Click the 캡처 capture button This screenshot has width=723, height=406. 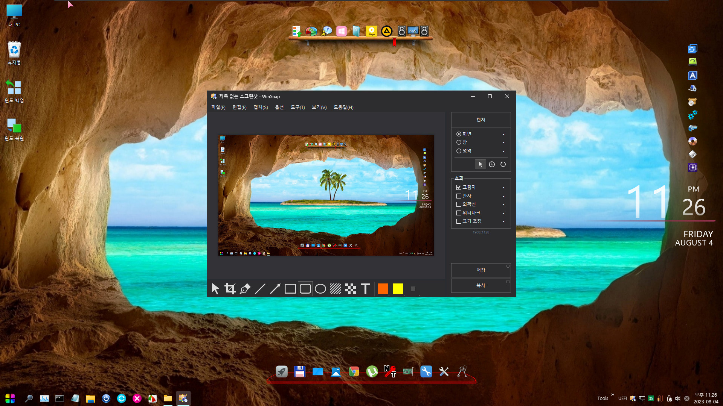pyautogui.click(x=481, y=120)
